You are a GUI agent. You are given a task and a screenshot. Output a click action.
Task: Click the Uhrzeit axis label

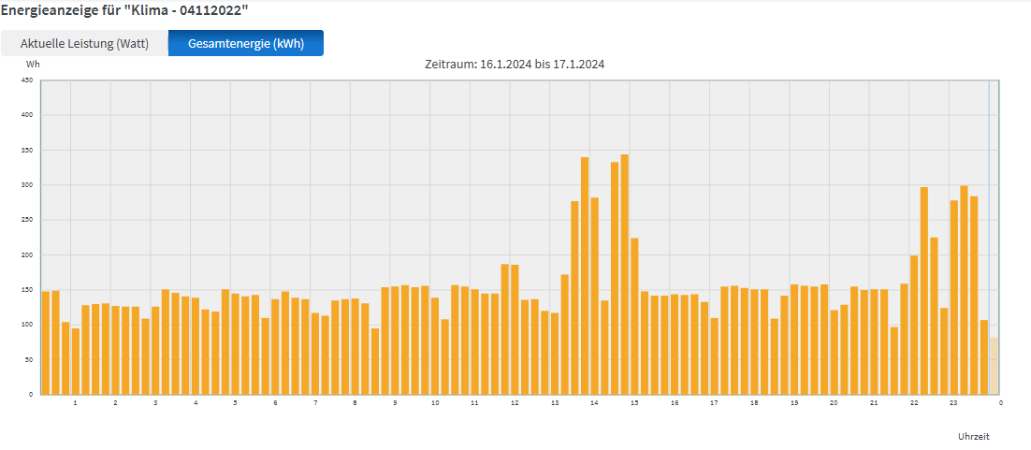coord(973,436)
